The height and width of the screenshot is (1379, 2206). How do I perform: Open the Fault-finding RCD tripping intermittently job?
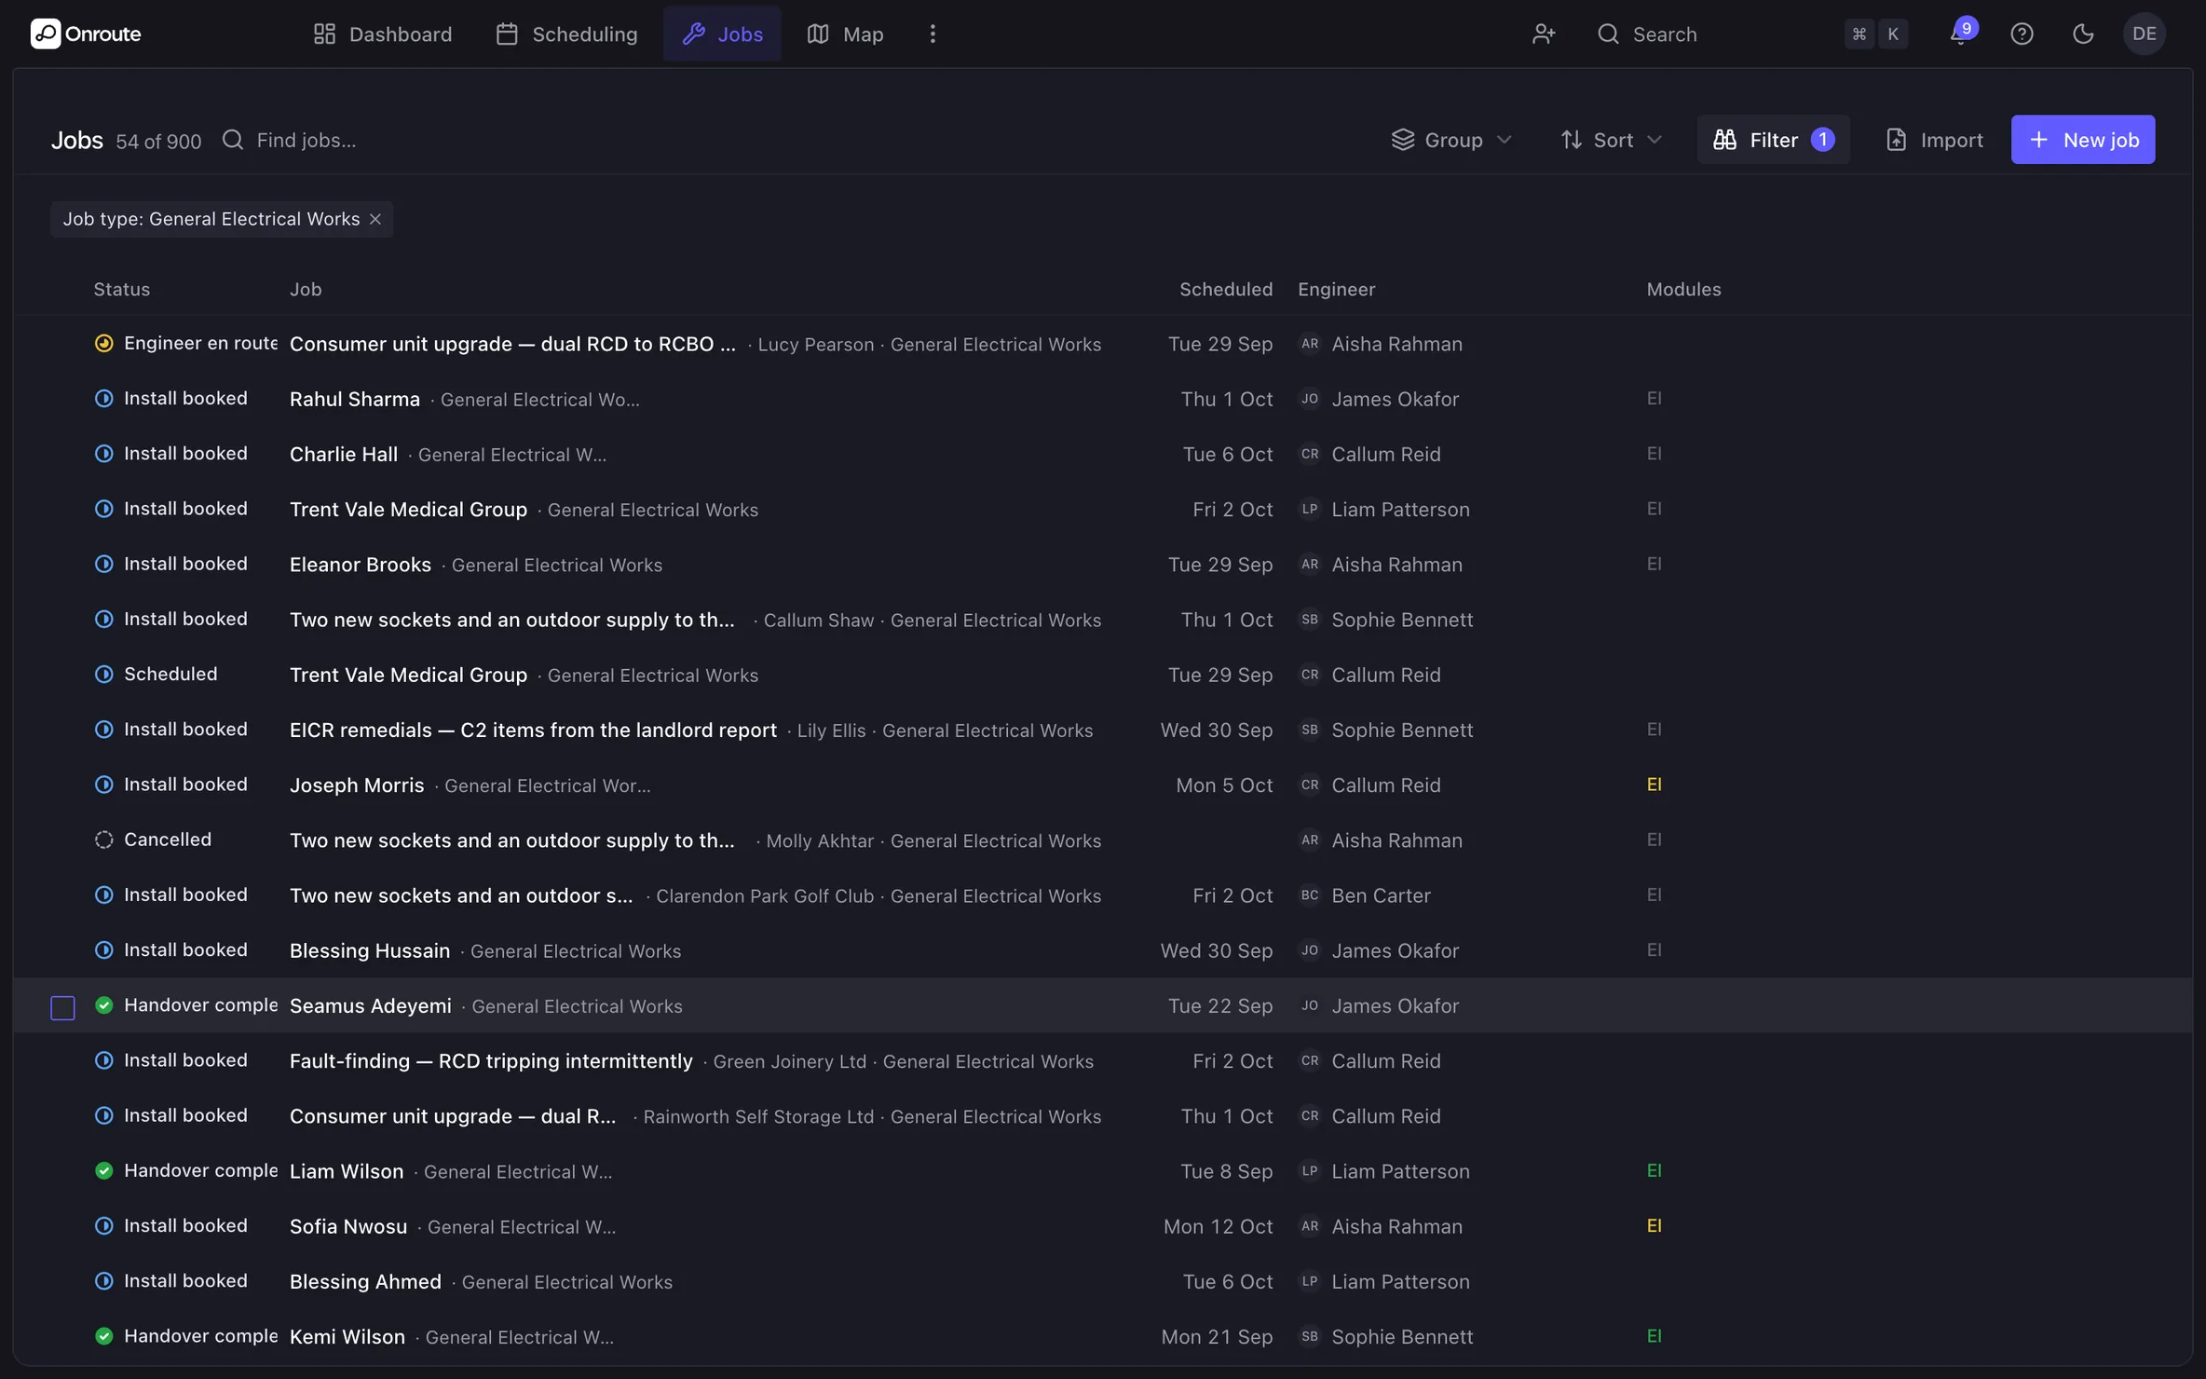pos(491,1060)
